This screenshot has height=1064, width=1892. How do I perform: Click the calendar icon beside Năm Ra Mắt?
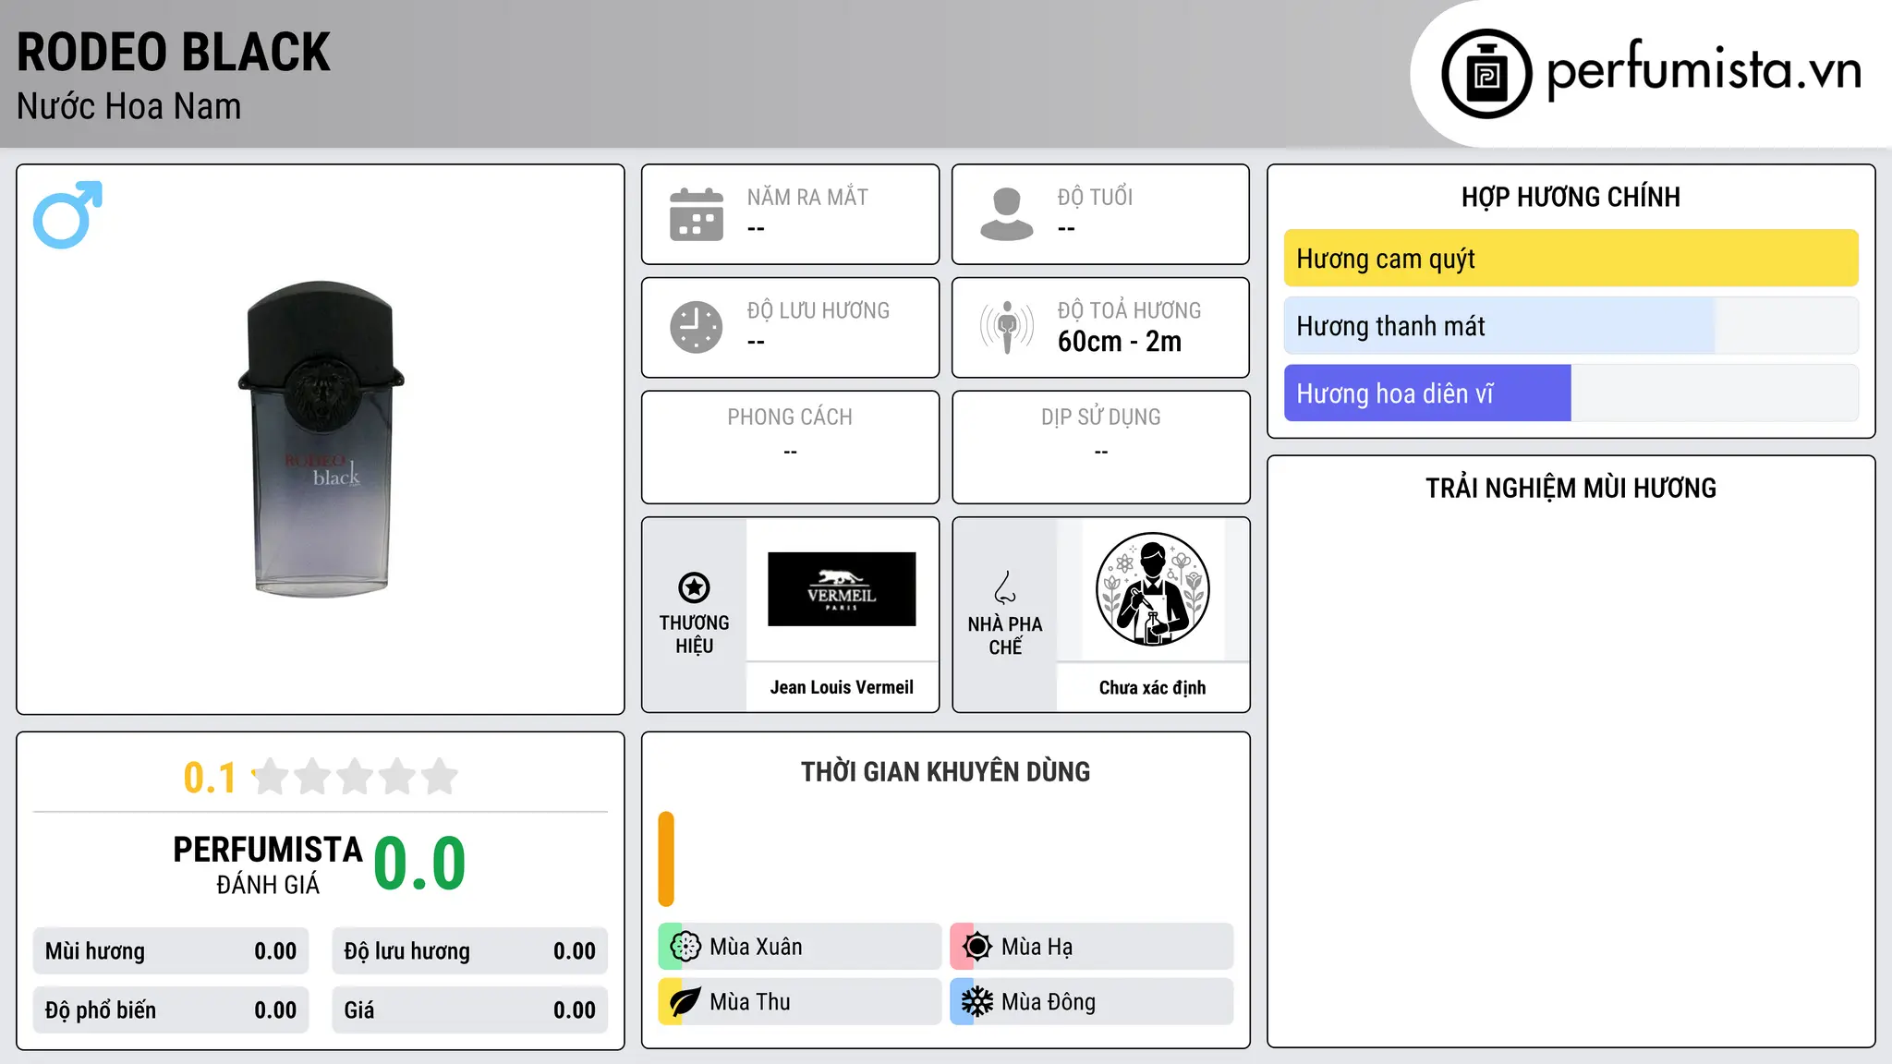click(x=697, y=214)
